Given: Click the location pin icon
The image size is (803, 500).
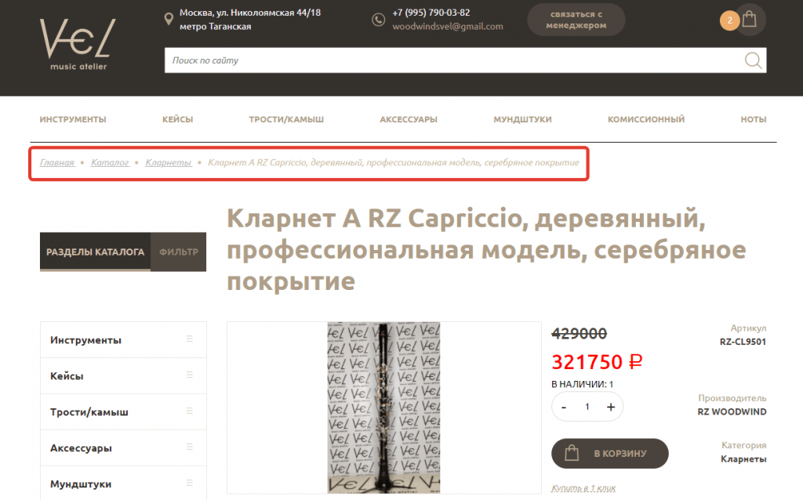Looking at the screenshot, I should pyautogui.click(x=169, y=20).
